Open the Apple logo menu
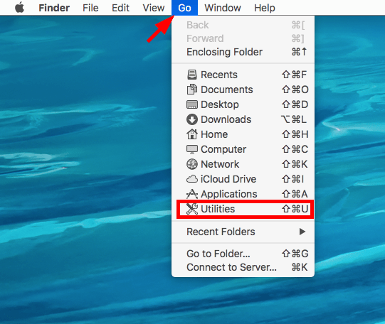The image size is (385, 324). (x=20, y=8)
